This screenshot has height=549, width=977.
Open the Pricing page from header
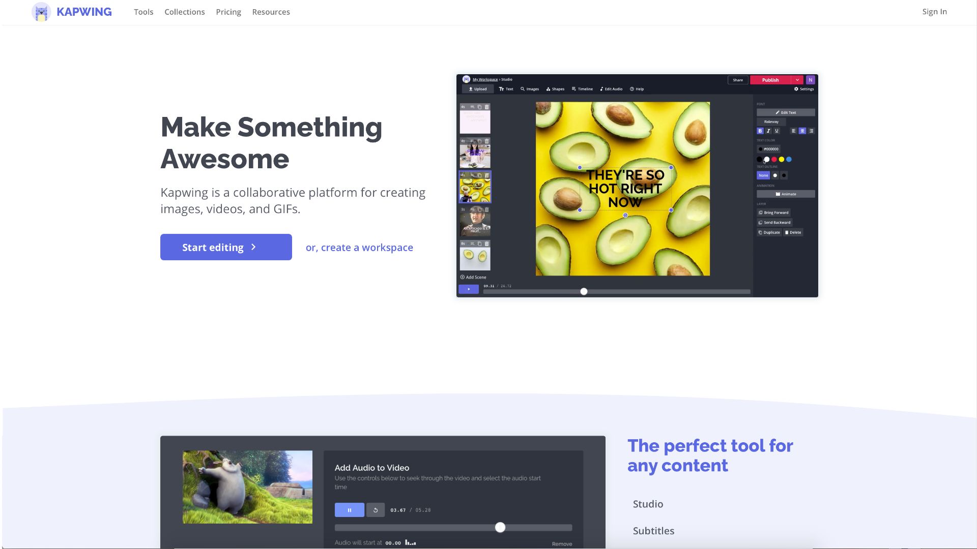228,12
